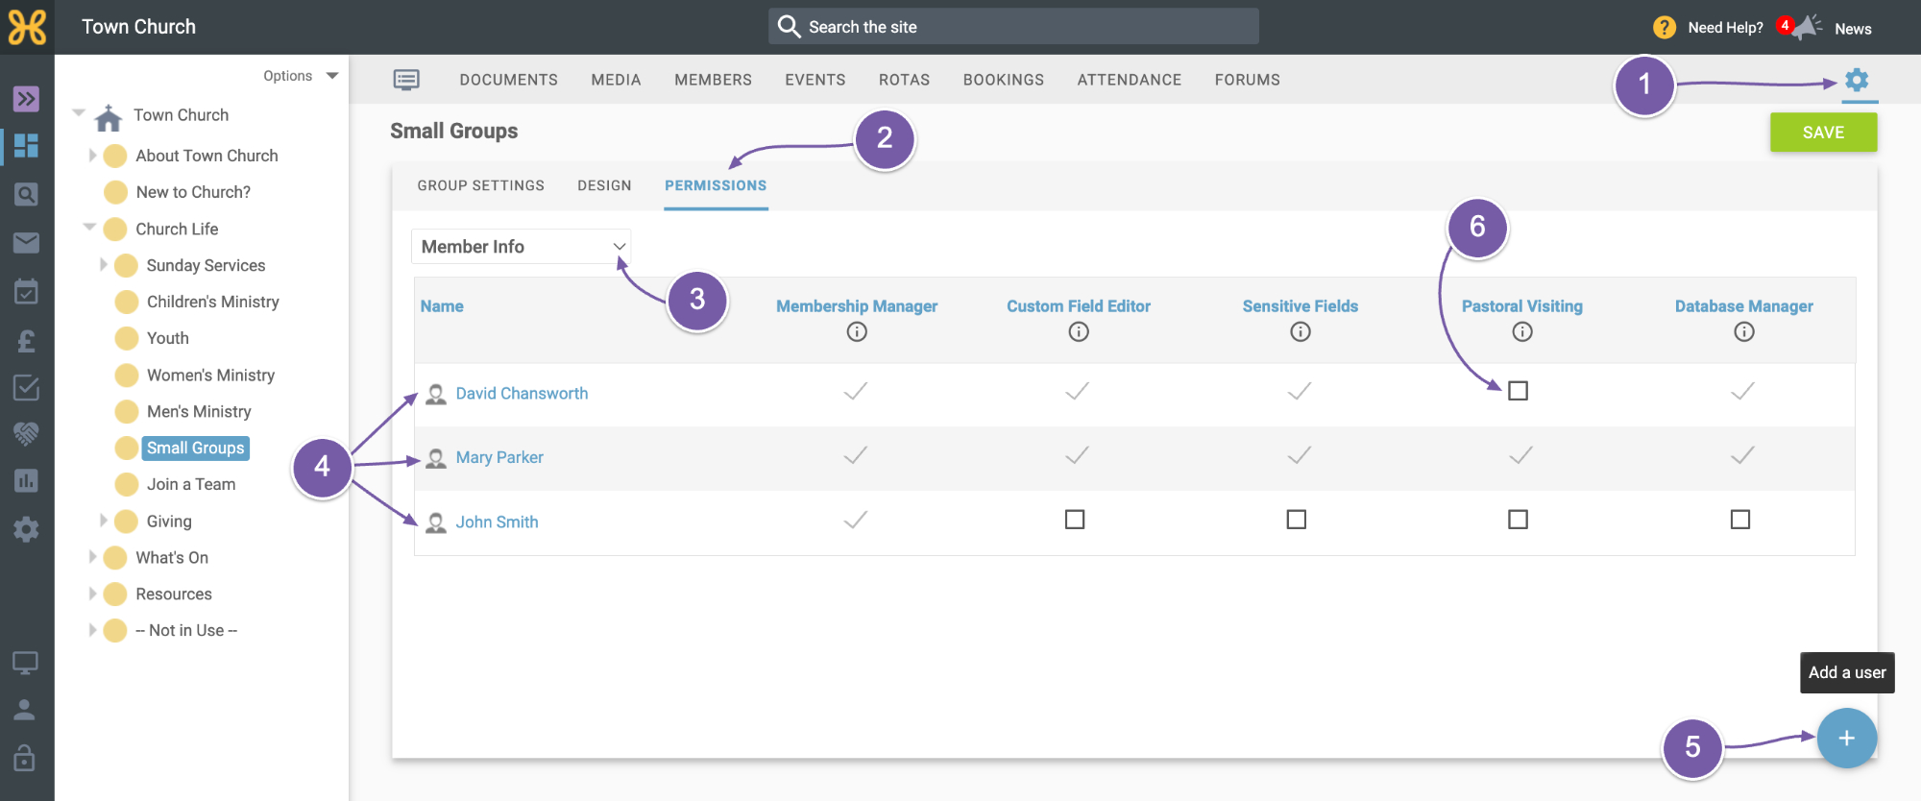Click the Need Help question mark icon
This screenshot has height=801, width=1921.
click(x=1665, y=28)
